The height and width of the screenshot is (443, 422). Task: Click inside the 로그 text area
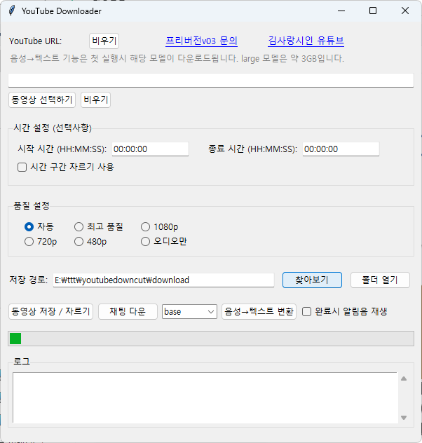(x=205, y=398)
